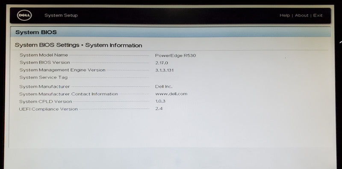Select the UEFI Compliance Version label
Screen dimensions: 342x169
48,109
